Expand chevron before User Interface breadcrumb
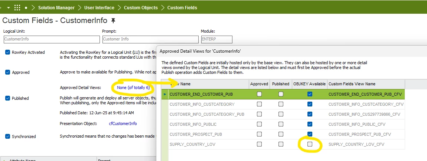The image size is (427, 161). (x=79, y=8)
